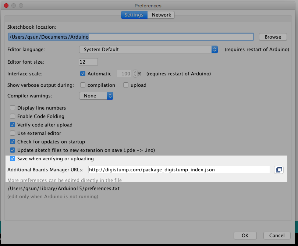Uncheck Save when verifying or uploading
Viewport: 298px width, 246px height.
13,159
